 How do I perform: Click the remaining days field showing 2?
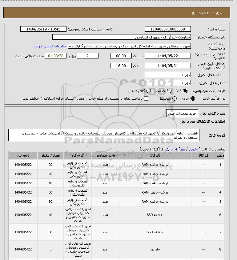coord(88,56)
